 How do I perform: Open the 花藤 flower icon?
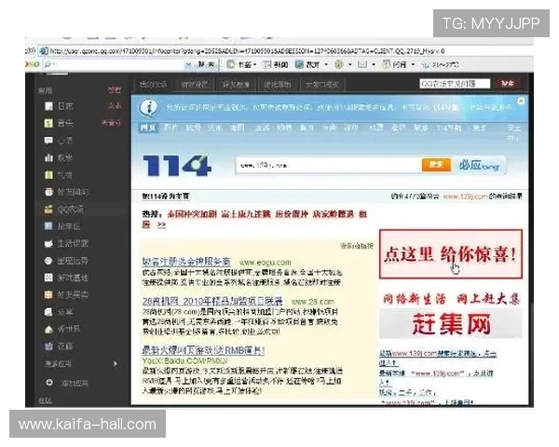pyautogui.click(x=48, y=346)
